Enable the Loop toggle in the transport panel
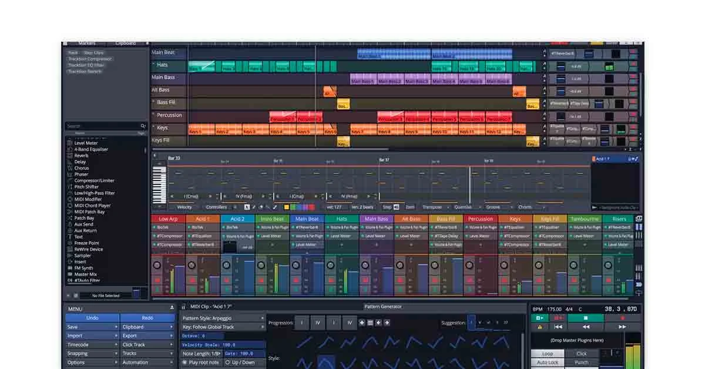The width and height of the screenshot is (705, 369). pyautogui.click(x=547, y=353)
